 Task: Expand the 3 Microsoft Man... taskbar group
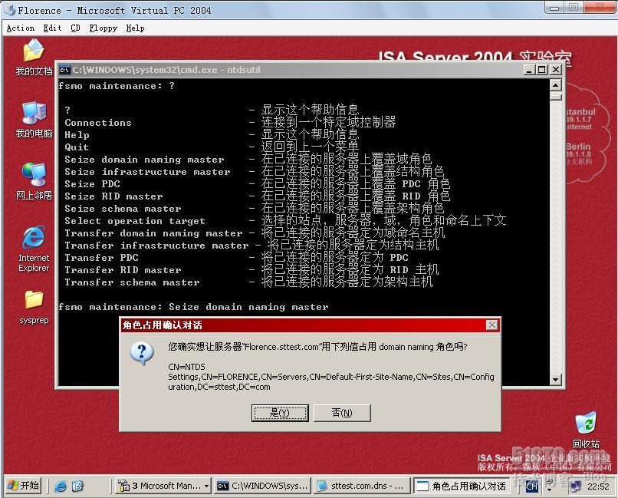coord(163,486)
